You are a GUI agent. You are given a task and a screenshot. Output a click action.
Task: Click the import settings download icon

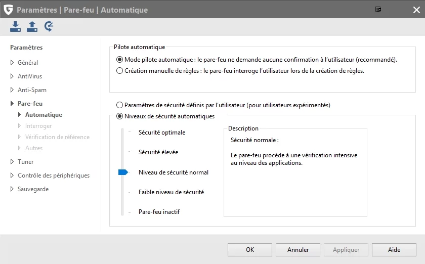pos(16,27)
